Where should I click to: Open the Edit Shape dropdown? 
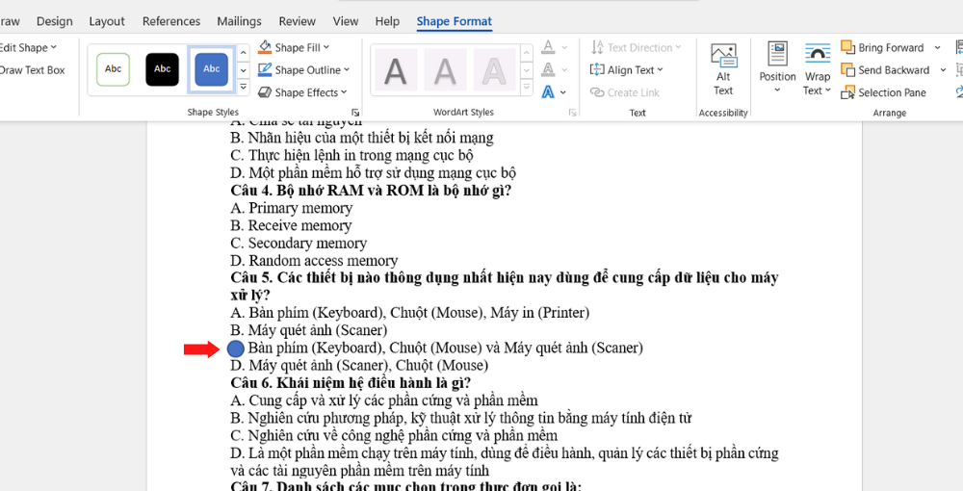tap(28, 47)
